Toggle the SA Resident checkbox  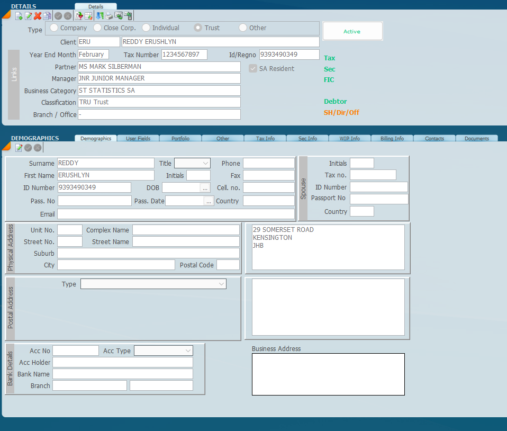(253, 68)
